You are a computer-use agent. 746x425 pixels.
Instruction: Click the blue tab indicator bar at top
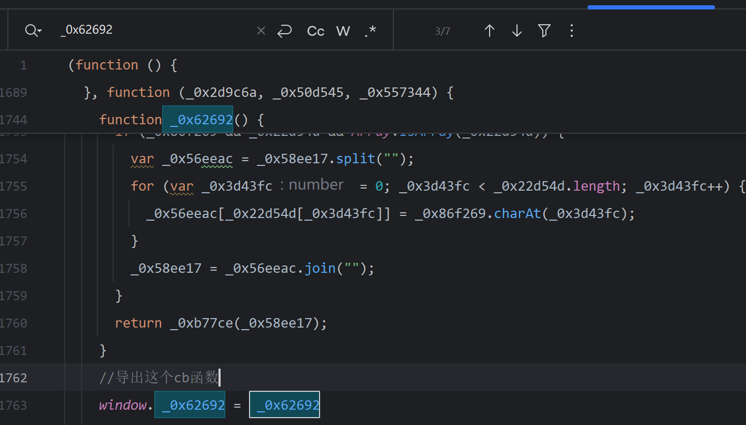coord(651,7)
